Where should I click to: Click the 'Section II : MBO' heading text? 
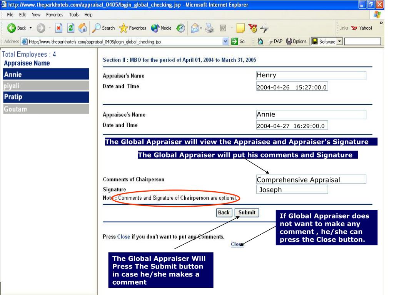(180, 60)
